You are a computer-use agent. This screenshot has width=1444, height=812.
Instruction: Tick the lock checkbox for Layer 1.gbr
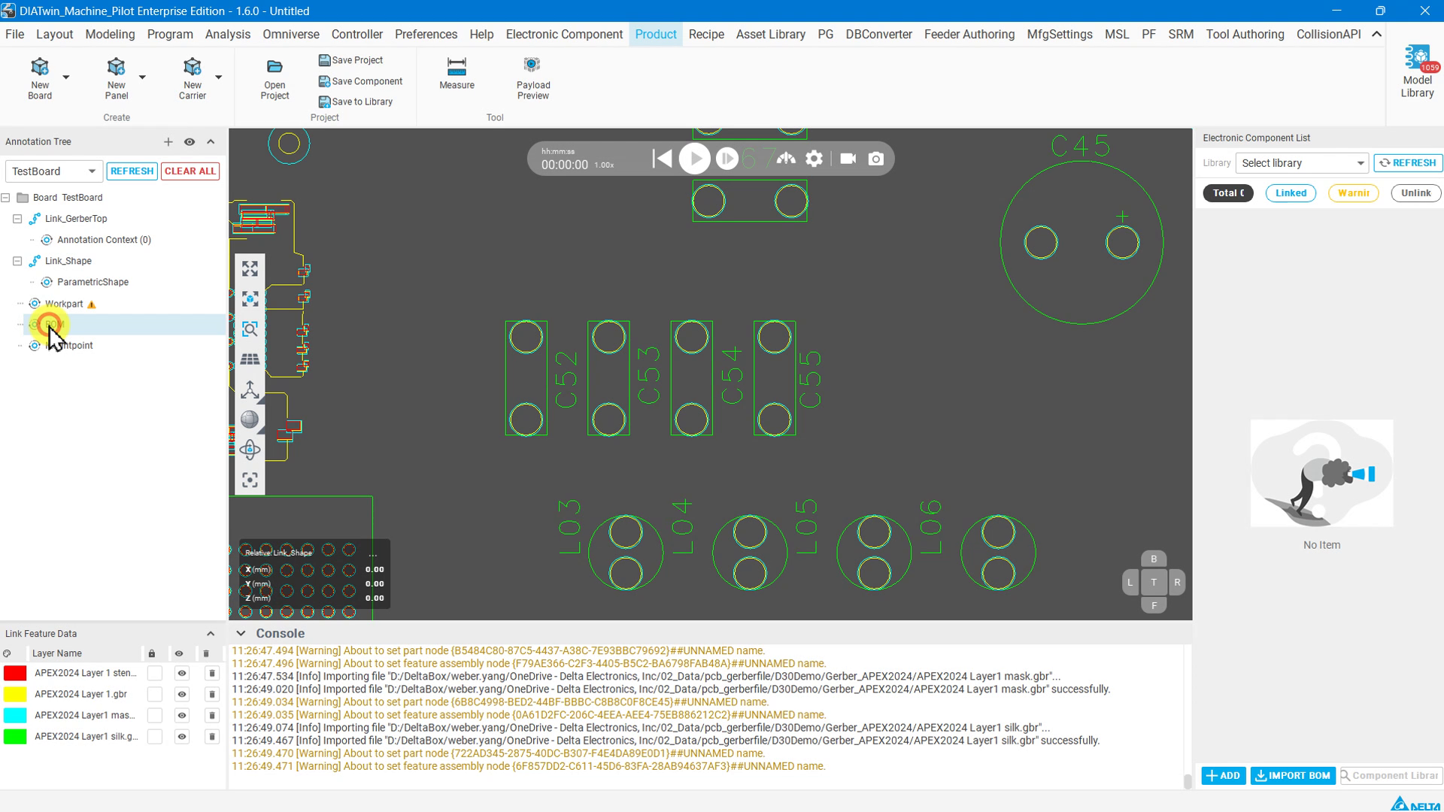(155, 694)
